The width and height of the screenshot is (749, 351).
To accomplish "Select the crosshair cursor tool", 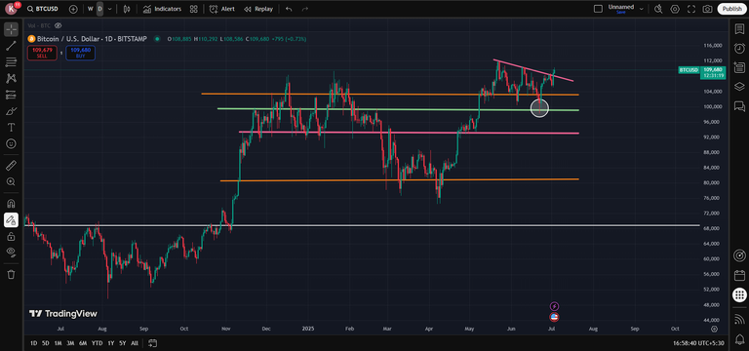I will [11, 29].
